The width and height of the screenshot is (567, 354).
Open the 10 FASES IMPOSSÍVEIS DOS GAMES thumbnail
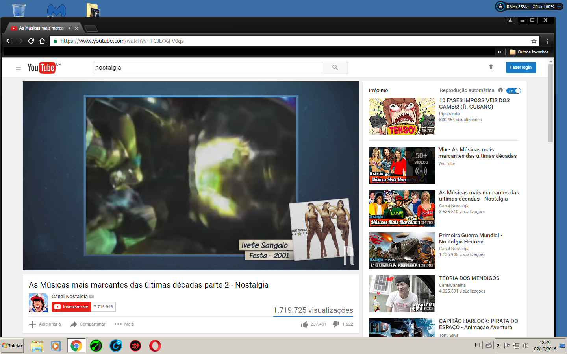402,116
